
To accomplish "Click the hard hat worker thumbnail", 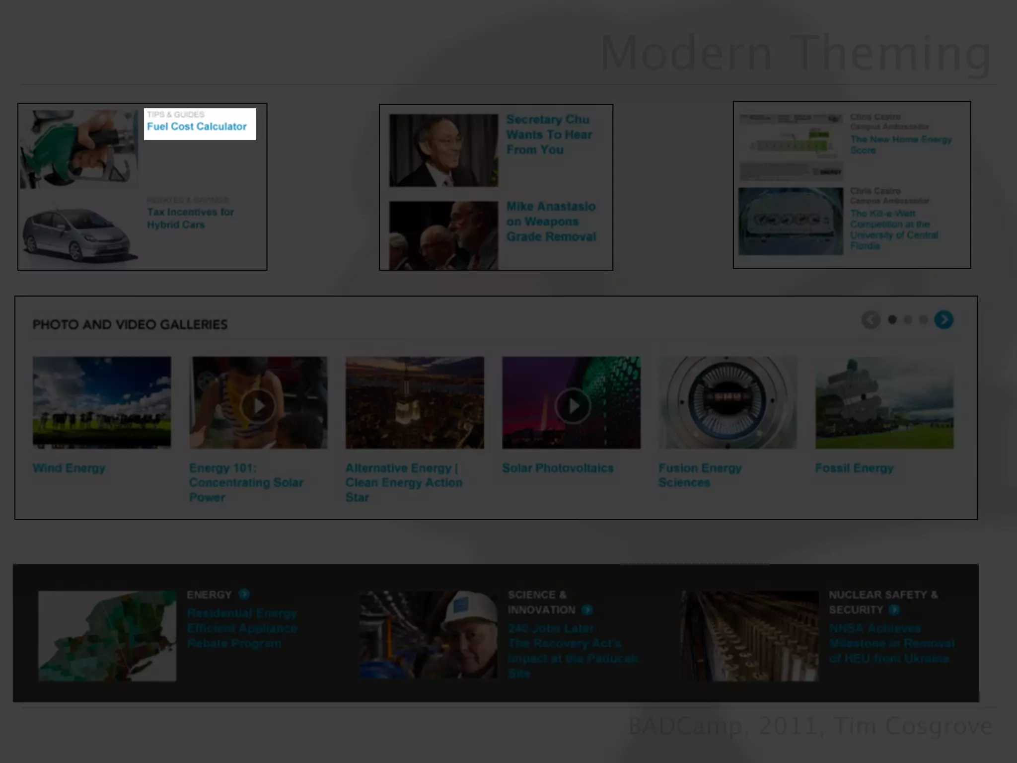I will [428, 635].
